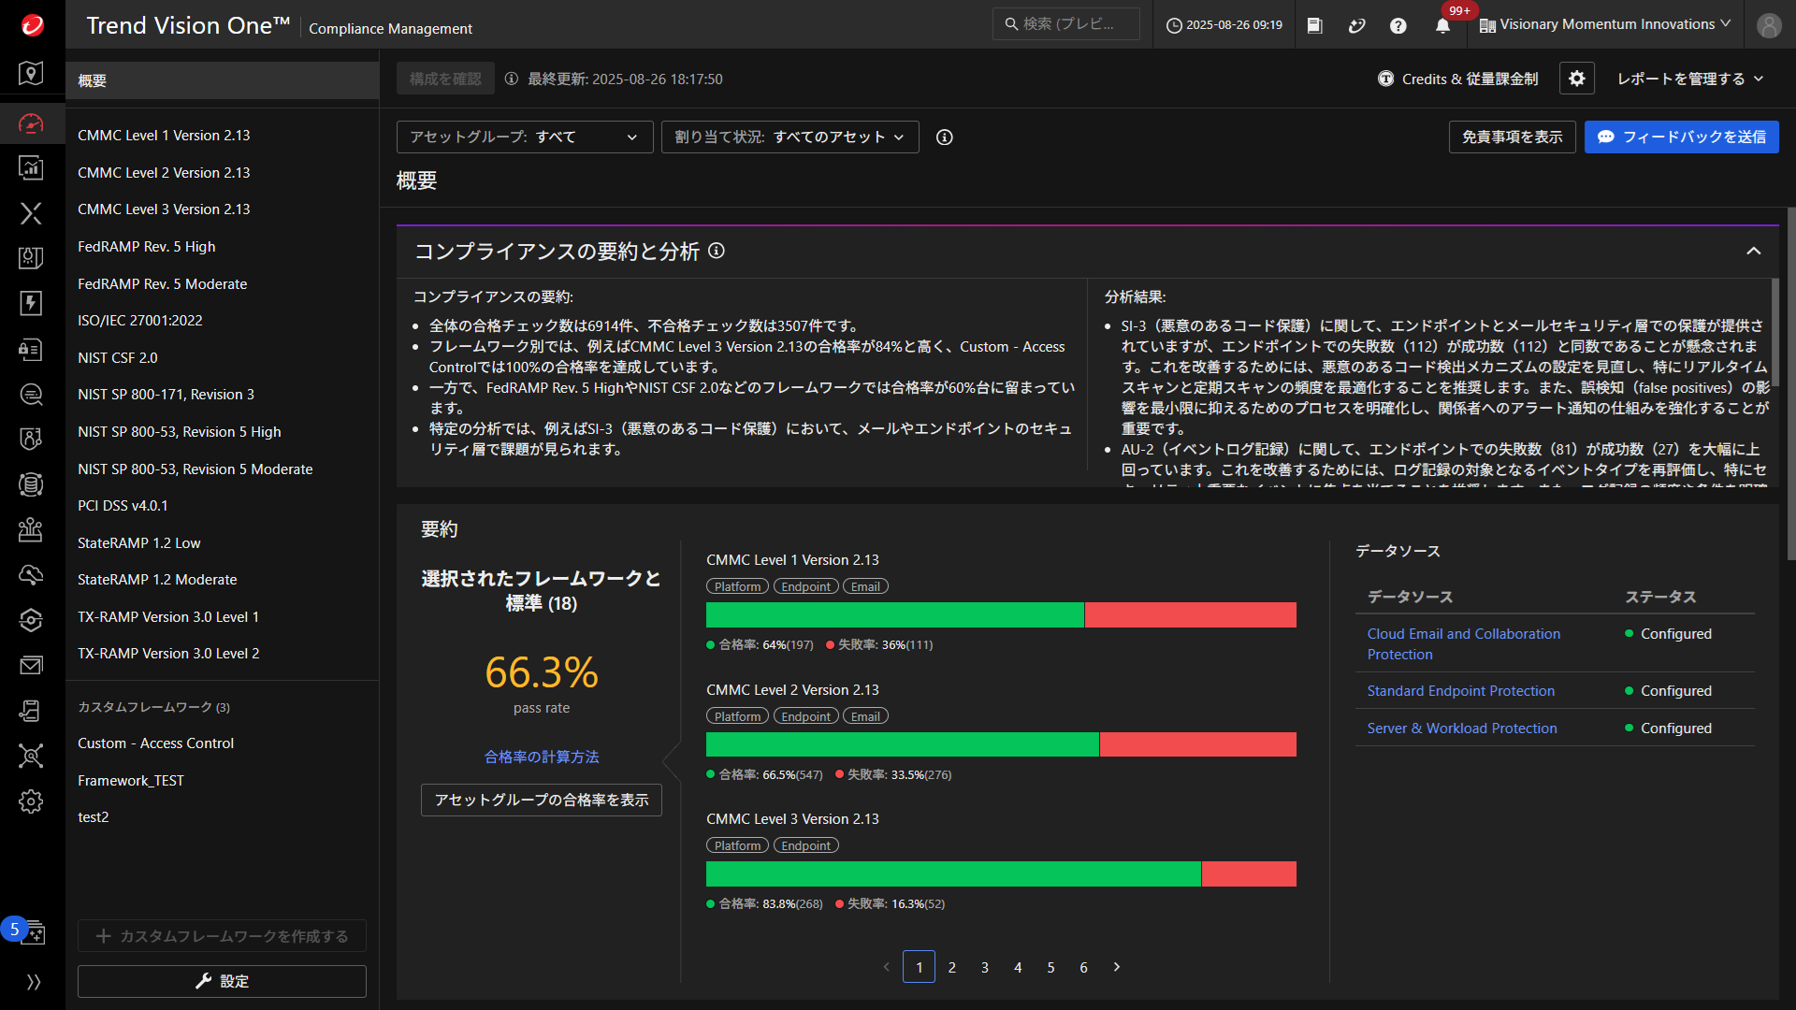
Task: Select PCI DSS v4.0.1 framework
Action: click(123, 506)
